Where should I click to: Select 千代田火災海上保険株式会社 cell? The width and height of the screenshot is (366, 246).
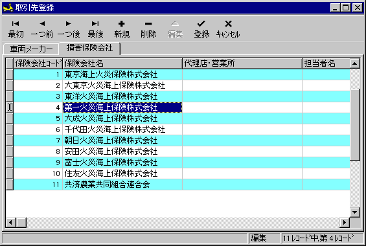(x=122, y=129)
